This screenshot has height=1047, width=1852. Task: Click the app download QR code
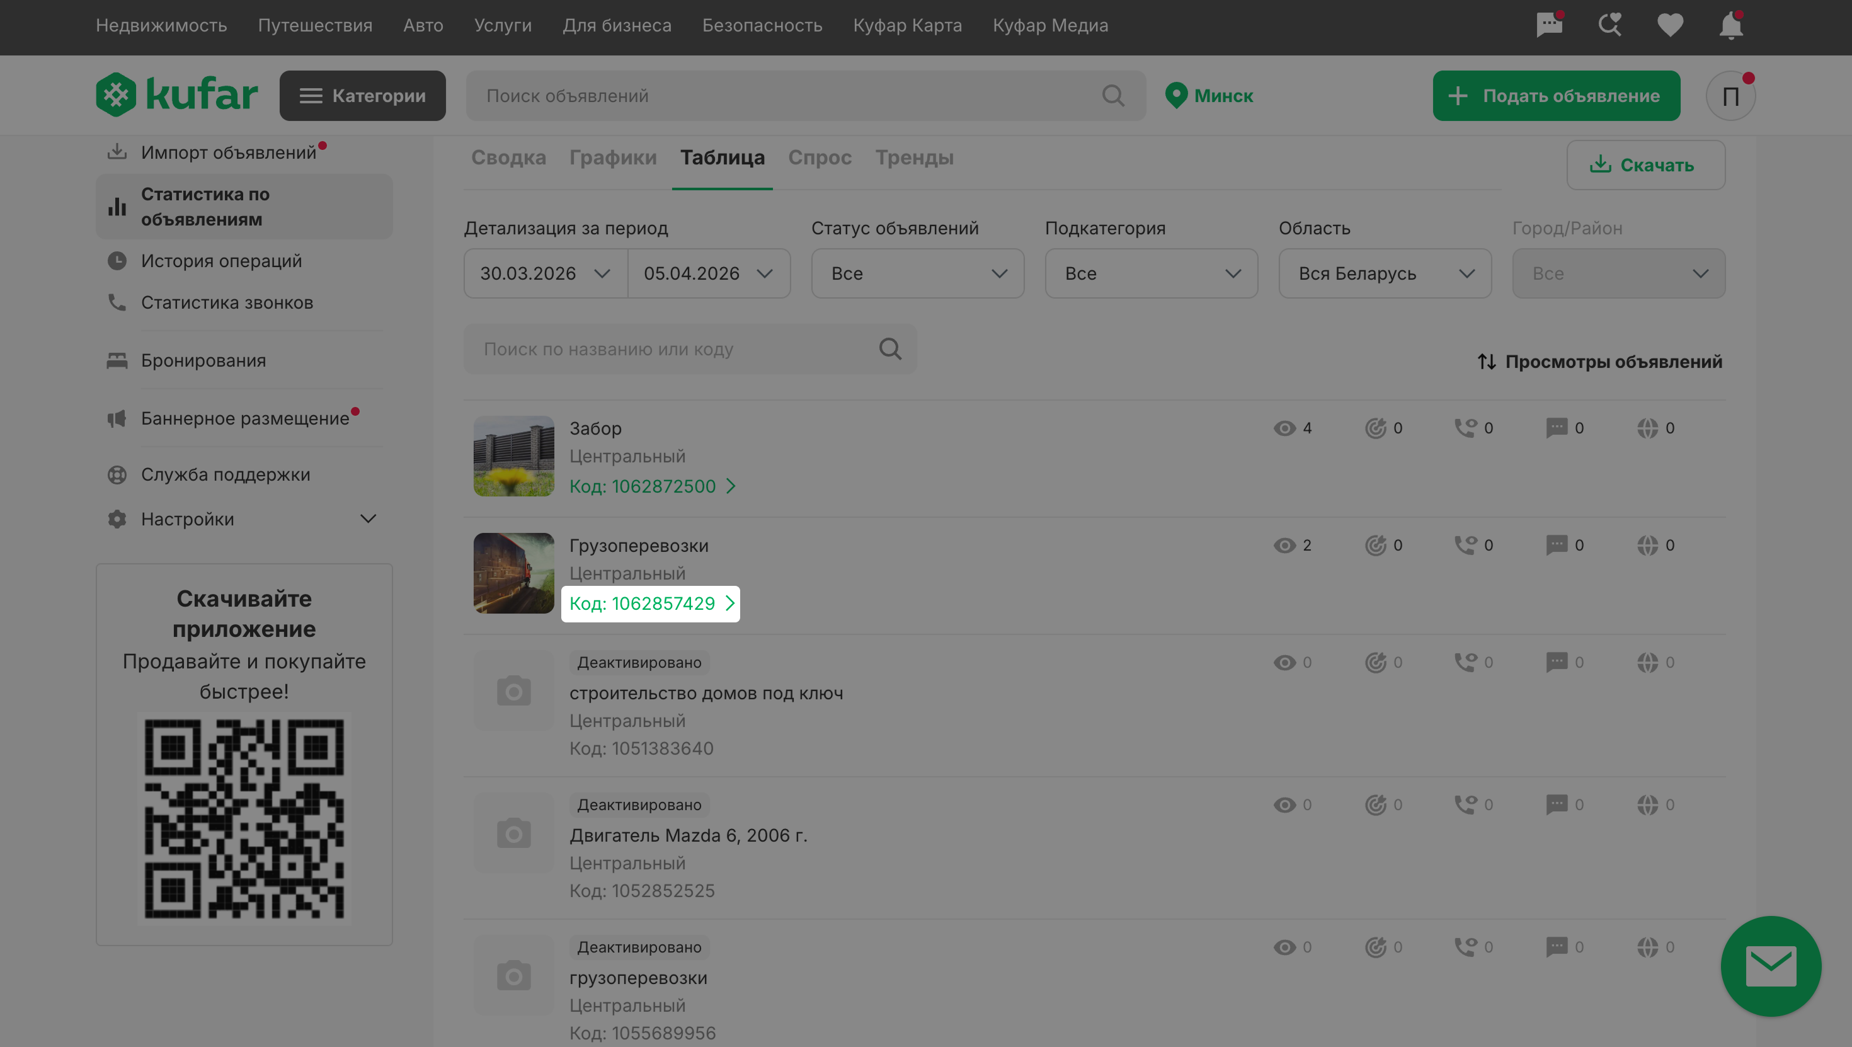[x=244, y=818]
